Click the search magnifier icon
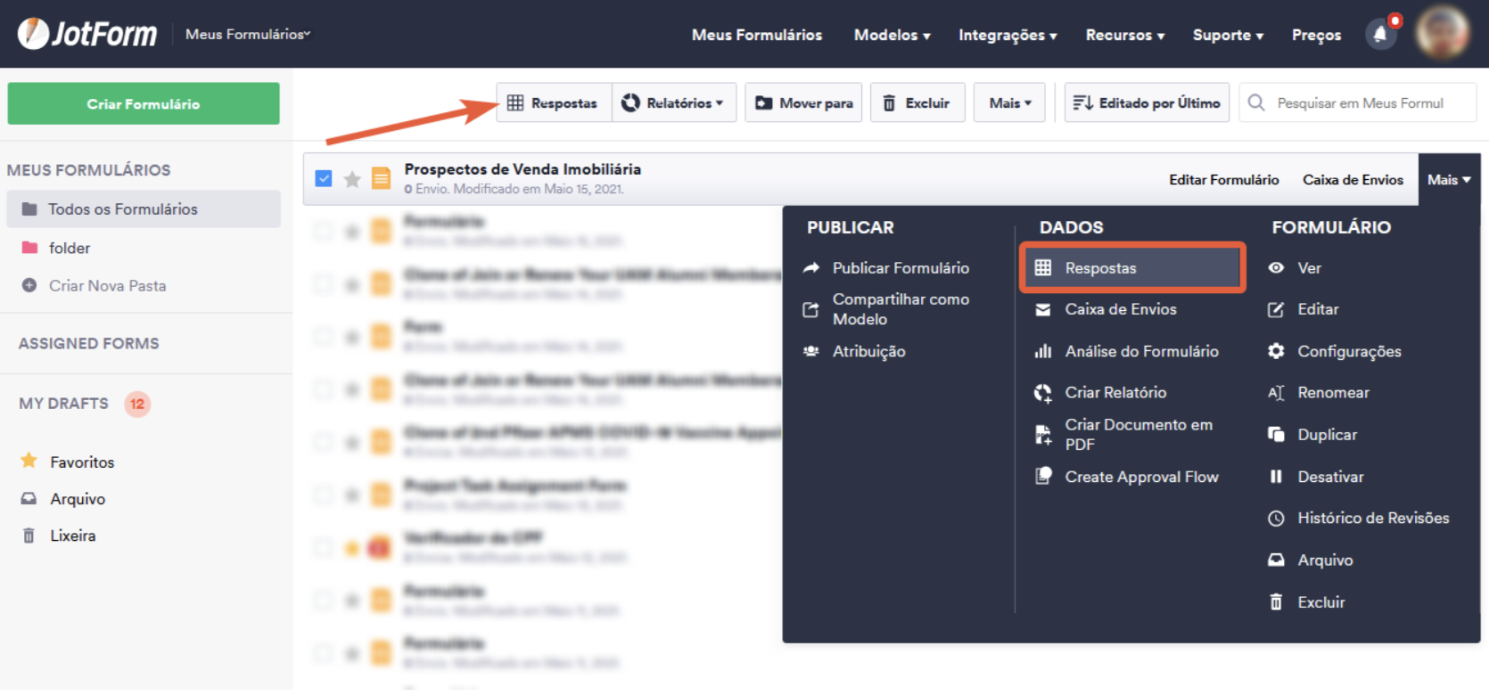 coord(1256,102)
